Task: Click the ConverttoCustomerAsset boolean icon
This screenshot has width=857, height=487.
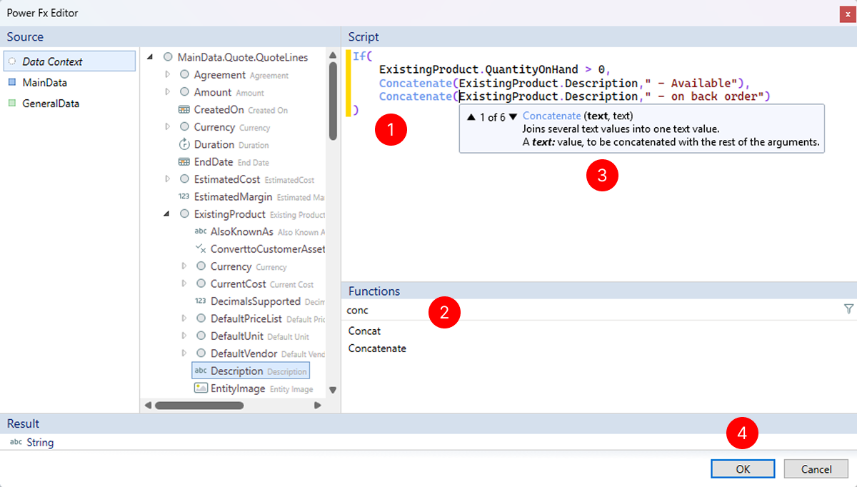Action: click(201, 249)
